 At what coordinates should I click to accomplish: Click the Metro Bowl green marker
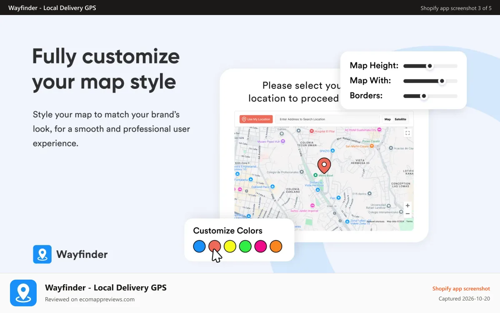pyautogui.click(x=315, y=175)
